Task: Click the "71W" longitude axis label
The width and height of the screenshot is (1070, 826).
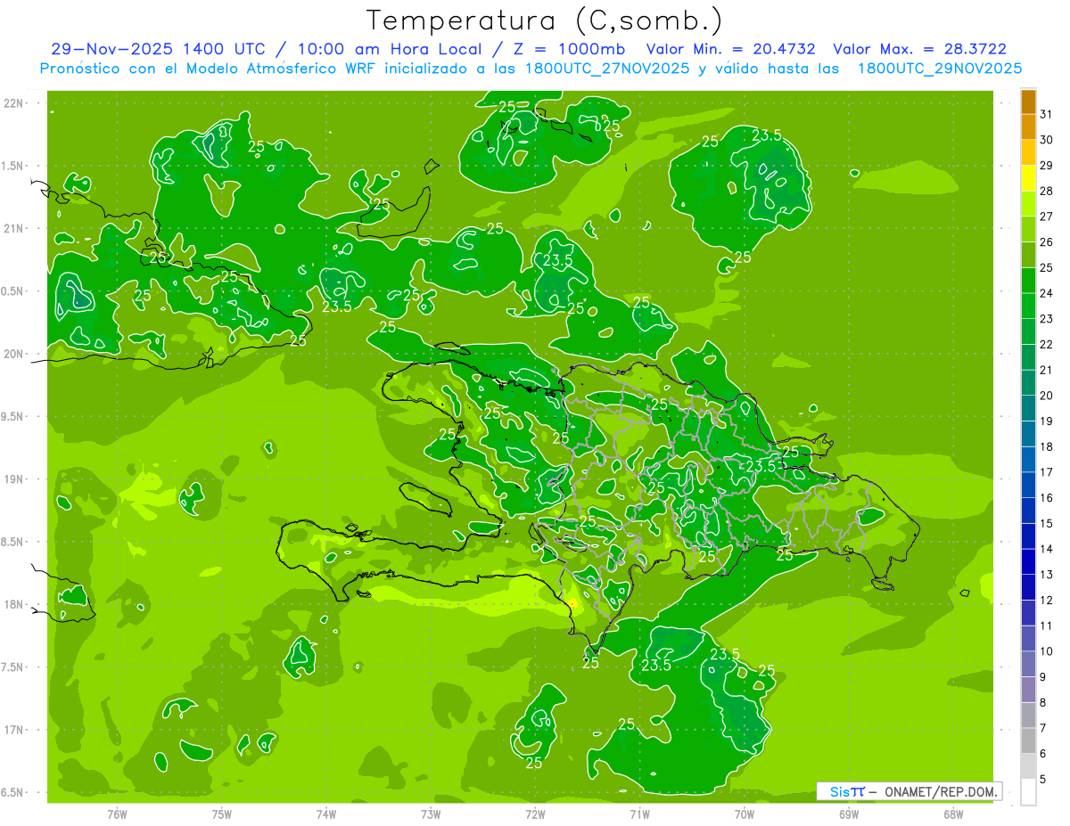Action: pyautogui.click(x=639, y=814)
